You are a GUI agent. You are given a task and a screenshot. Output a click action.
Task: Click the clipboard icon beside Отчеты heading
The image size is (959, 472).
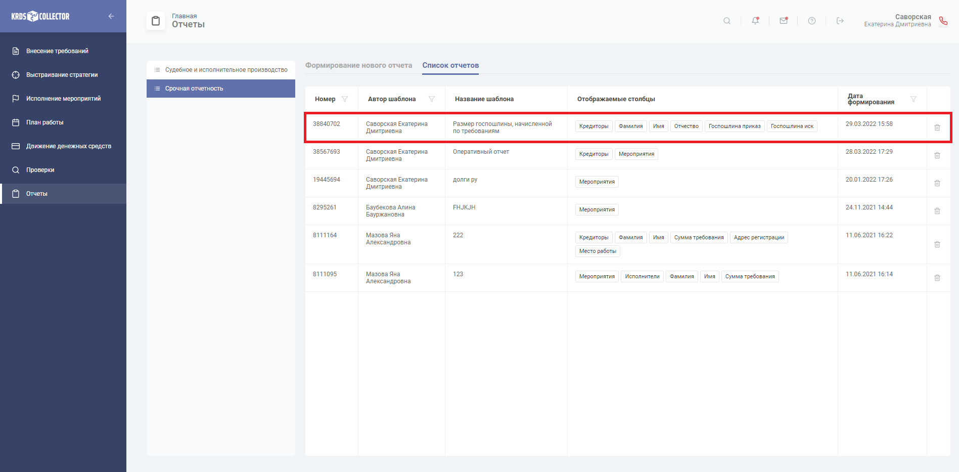tap(156, 21)
